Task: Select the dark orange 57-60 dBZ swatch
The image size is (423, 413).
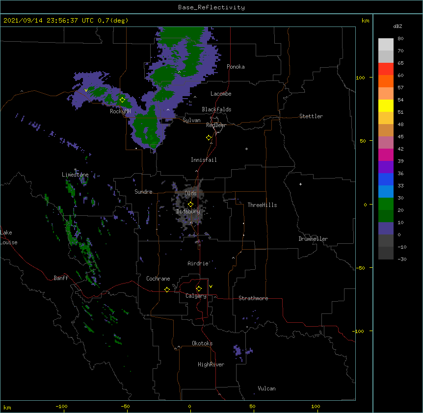Action: (x=386, y=81)
